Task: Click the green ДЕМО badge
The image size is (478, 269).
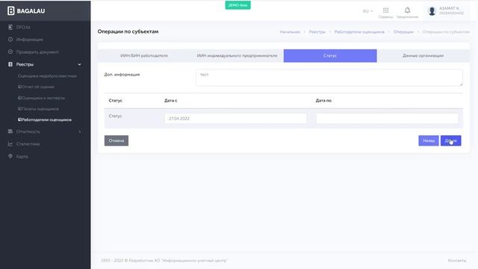Action: coord(238,5)
